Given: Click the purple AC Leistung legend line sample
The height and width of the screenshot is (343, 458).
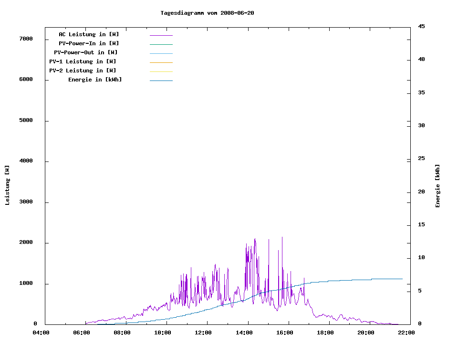Looking at the screenshot, I should [x=161, y=35].
